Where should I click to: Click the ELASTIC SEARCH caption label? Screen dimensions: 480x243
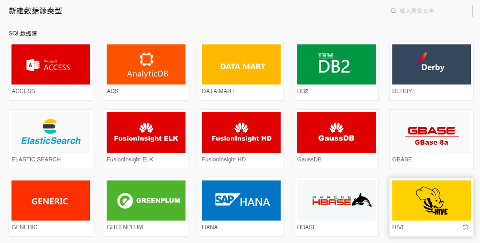pyautogui.click(x=36, y=159)
